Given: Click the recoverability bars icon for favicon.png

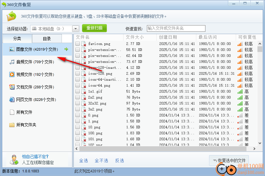Looking at the screenshot, I should [240, 44].
